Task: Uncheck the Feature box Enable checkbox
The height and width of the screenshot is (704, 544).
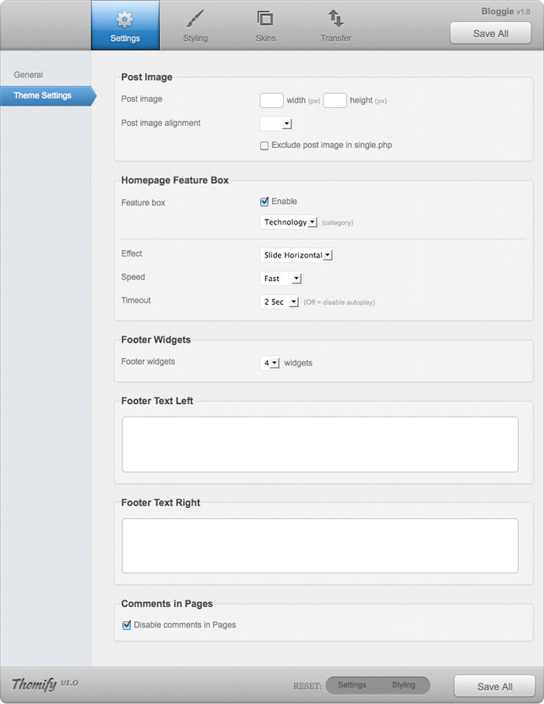Action: pyautogui.click(x=264, y=202)
